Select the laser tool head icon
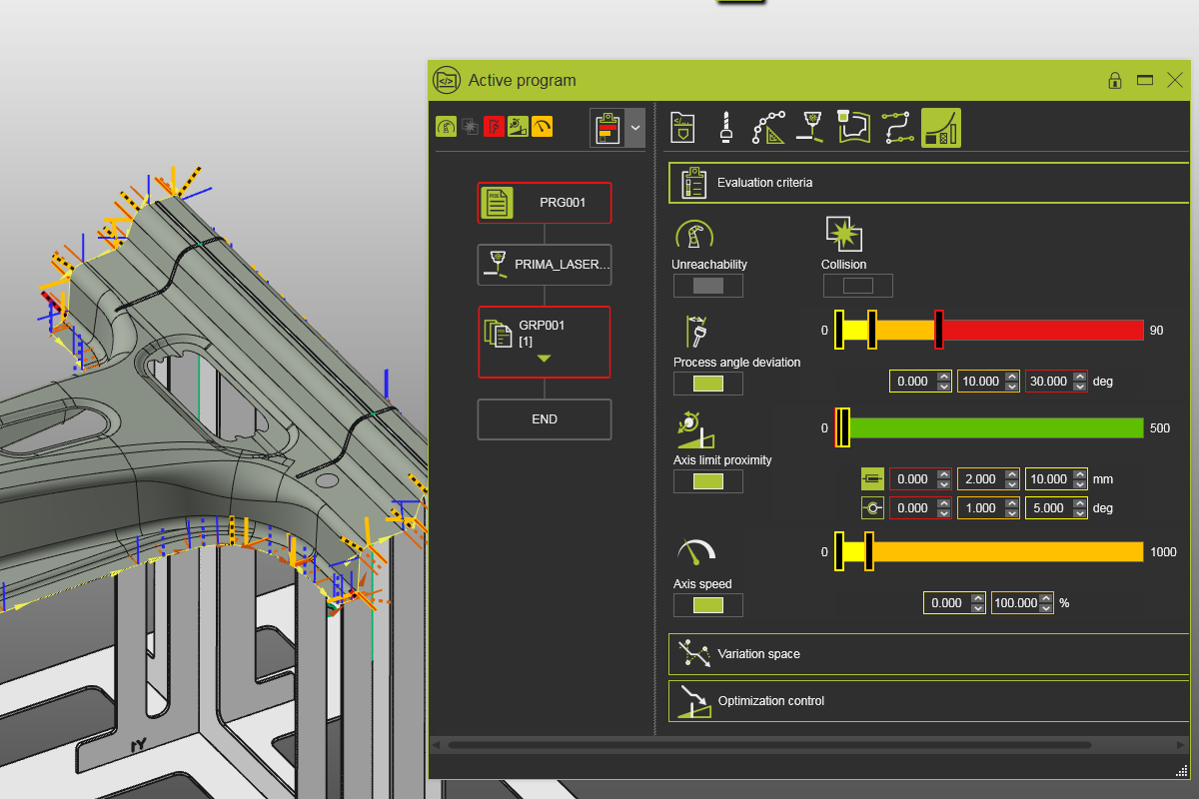The height and width of the screenshot is (799, 1199). pos(810,127)
